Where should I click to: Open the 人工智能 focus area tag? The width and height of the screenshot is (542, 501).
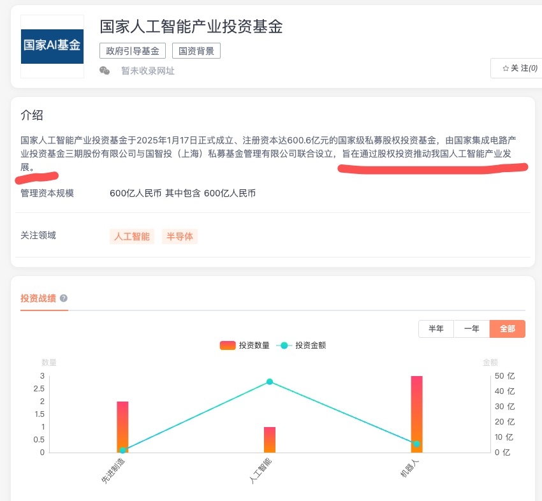[132, 236]
